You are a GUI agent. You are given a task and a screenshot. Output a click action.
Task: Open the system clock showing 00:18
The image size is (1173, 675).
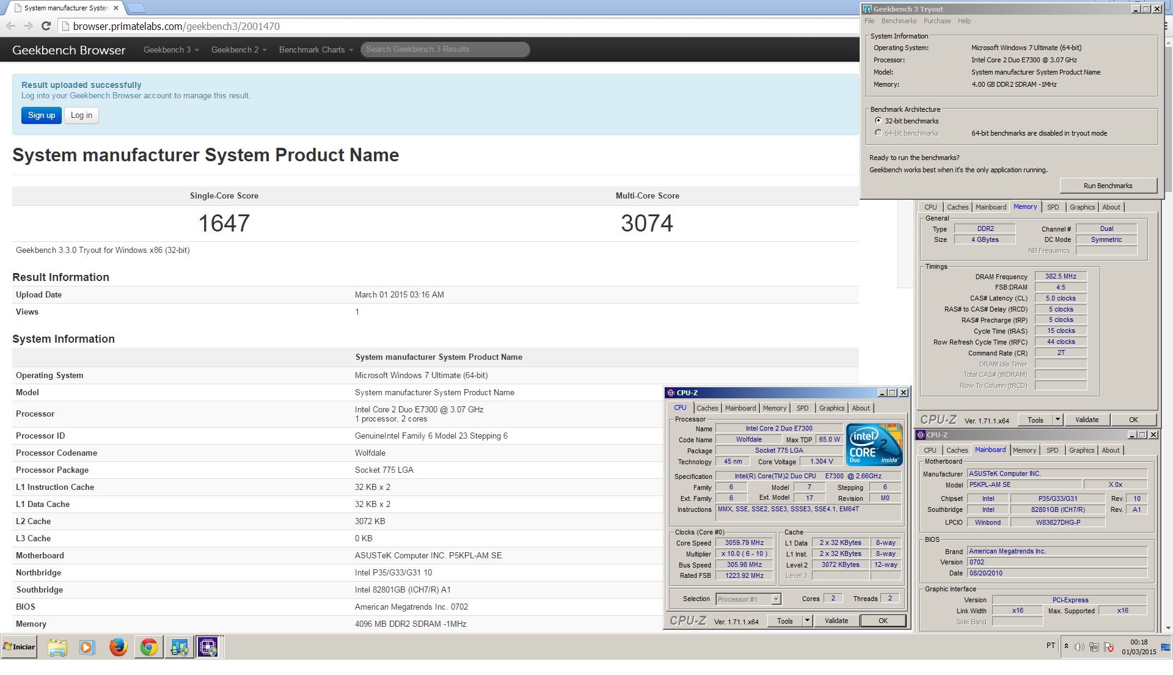tap(1139, 647)
